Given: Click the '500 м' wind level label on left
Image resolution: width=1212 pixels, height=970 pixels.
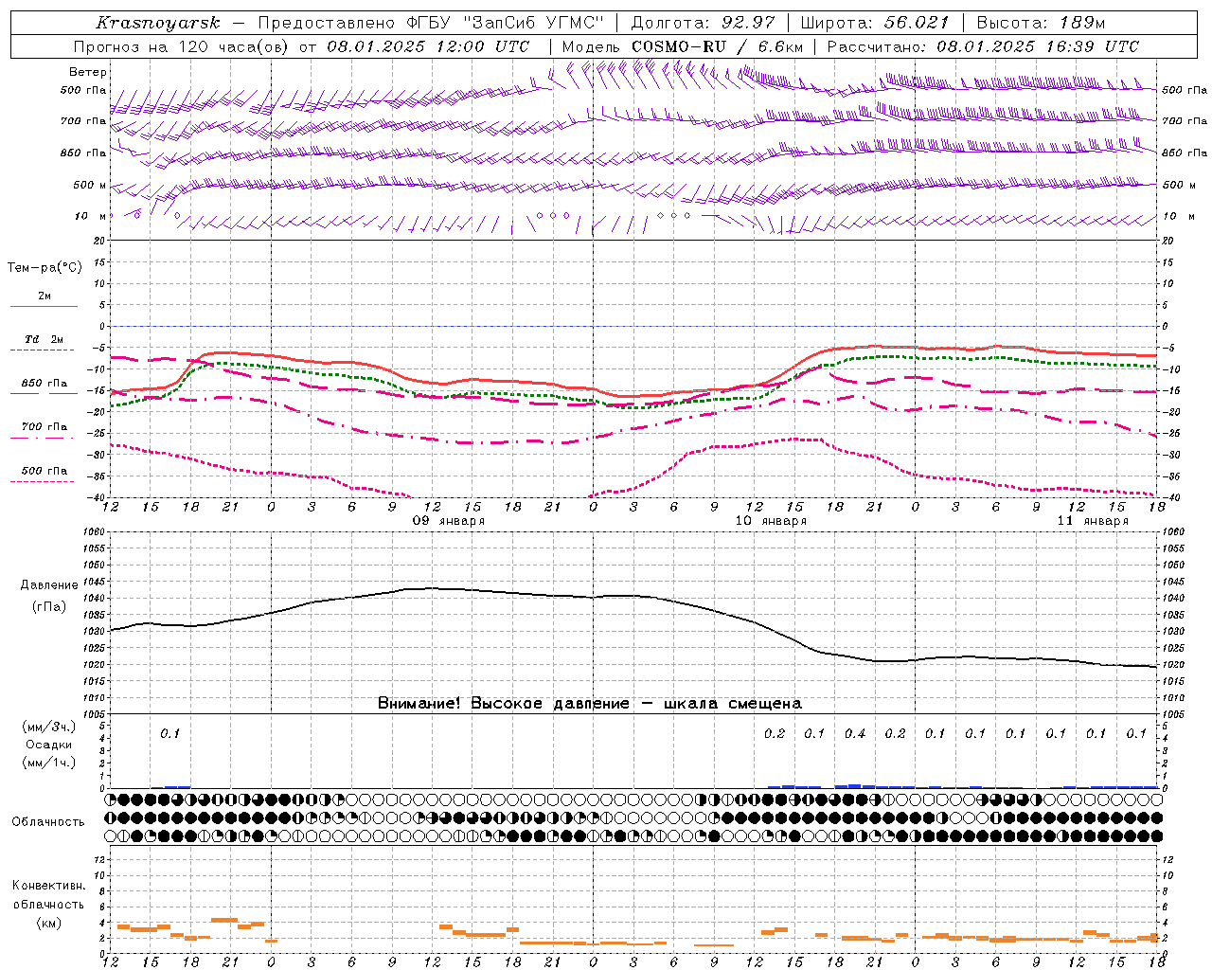Looking at the screenshot, I should tap(84, 185).
